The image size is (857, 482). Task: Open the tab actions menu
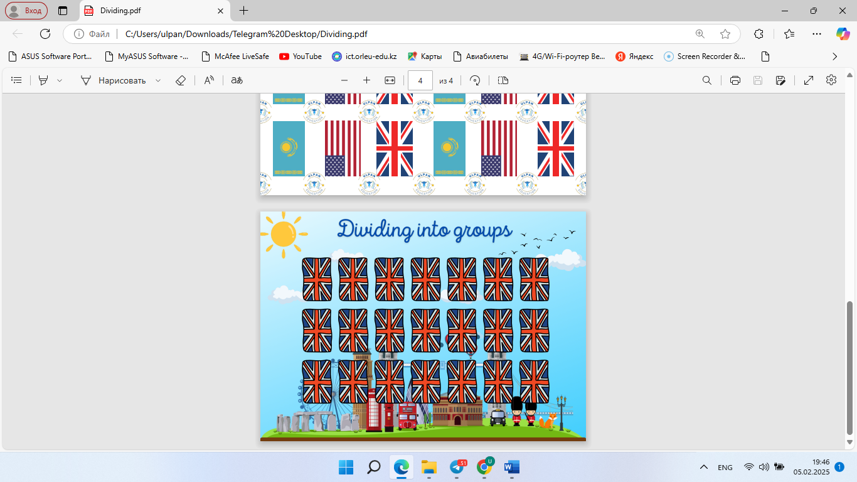click(63, 11)
